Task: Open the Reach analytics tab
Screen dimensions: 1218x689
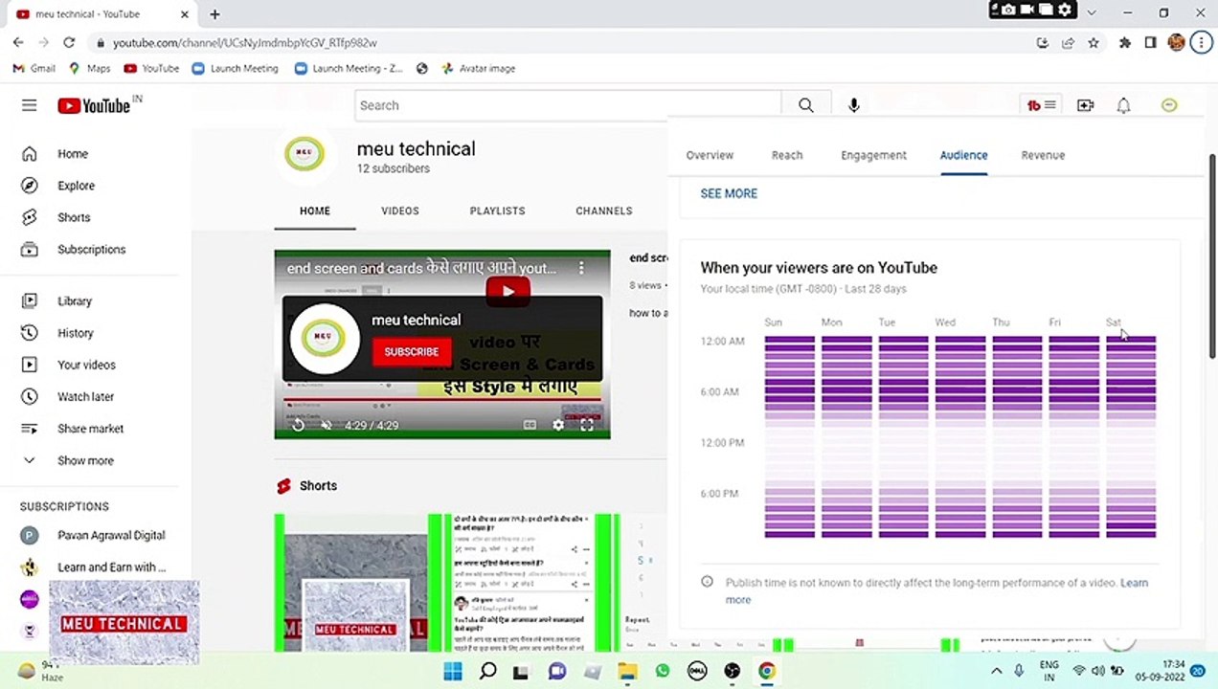Action: 787,155
